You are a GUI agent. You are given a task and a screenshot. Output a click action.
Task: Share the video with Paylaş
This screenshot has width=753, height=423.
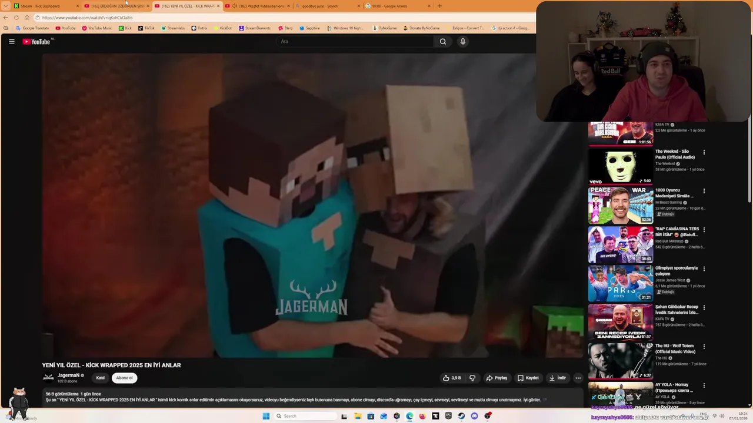(x=497, y=378)
